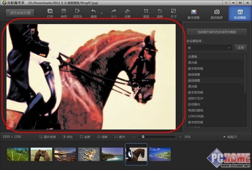Click the operation list vertical scrollbar
Viewport: 252px width, 170px height.
(x=245, y=74)
